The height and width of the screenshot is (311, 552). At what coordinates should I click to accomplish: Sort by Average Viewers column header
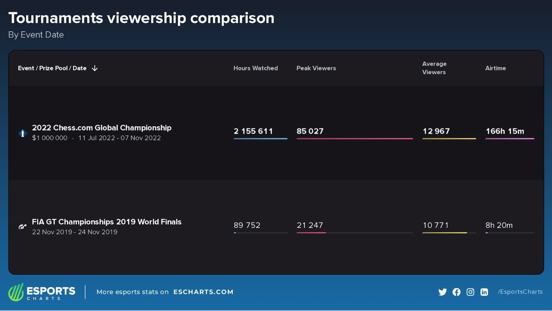[x=434, y=68]
